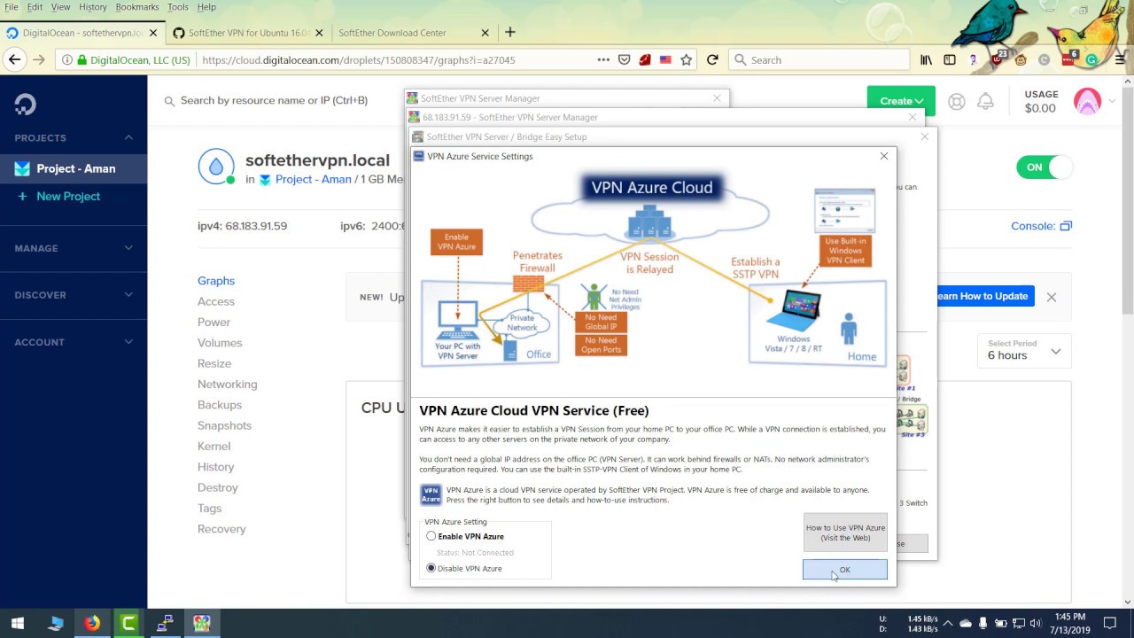Click Firefox icon in taskbar
Viewport: 1134px width, 638px height.
[92, 624]
